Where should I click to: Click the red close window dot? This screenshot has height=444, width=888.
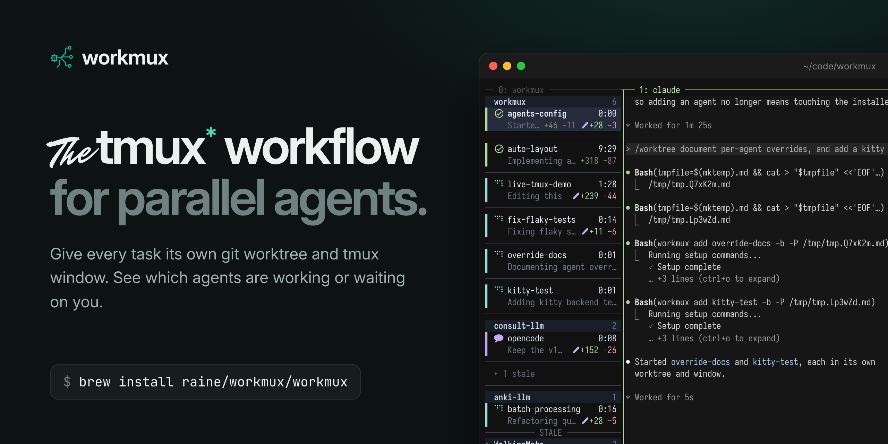(x=493, y=66)
